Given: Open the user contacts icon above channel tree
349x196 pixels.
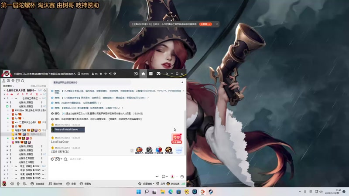Looking at the screenshot, I should (4, 81).
